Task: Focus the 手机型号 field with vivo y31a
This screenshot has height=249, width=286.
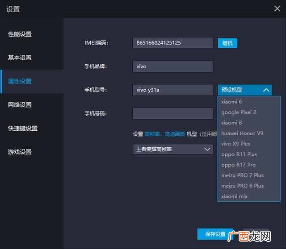Action: (172, 90)
